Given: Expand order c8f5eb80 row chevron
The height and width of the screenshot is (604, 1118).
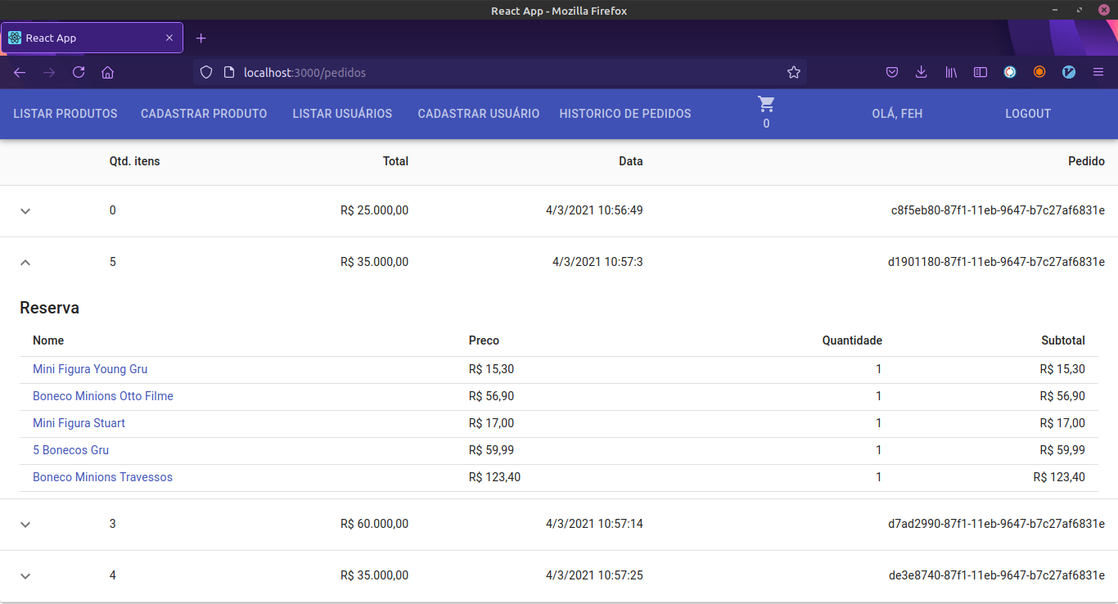Looking at the screenshot, I should [x=25, y=211].
